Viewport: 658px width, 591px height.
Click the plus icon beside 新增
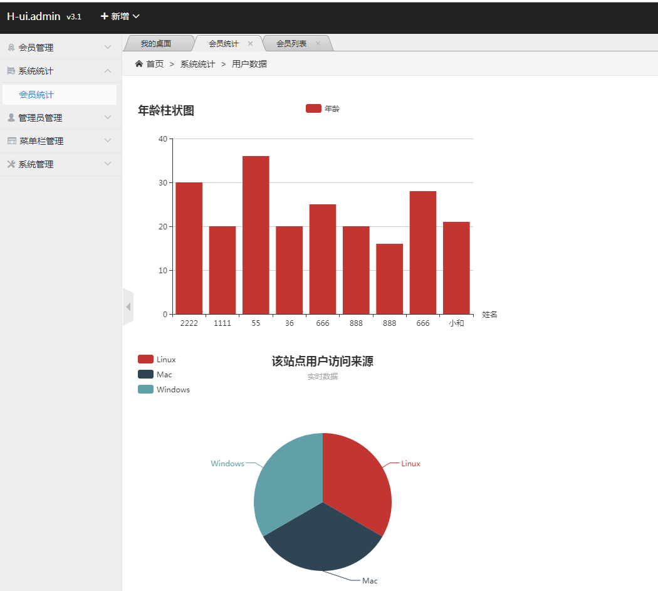point(105,16)
